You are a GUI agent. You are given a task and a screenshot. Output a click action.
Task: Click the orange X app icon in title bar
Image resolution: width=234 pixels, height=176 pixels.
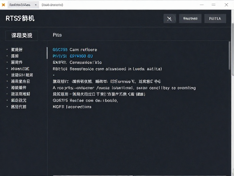click(x=3, y=5)
